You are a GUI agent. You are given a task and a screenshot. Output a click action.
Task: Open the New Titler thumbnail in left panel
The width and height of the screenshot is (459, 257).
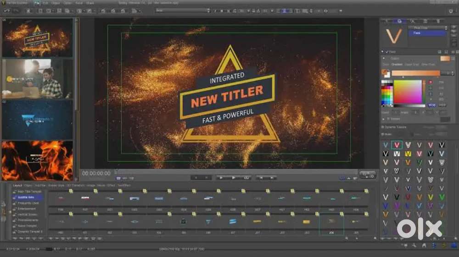click(37, 38)
